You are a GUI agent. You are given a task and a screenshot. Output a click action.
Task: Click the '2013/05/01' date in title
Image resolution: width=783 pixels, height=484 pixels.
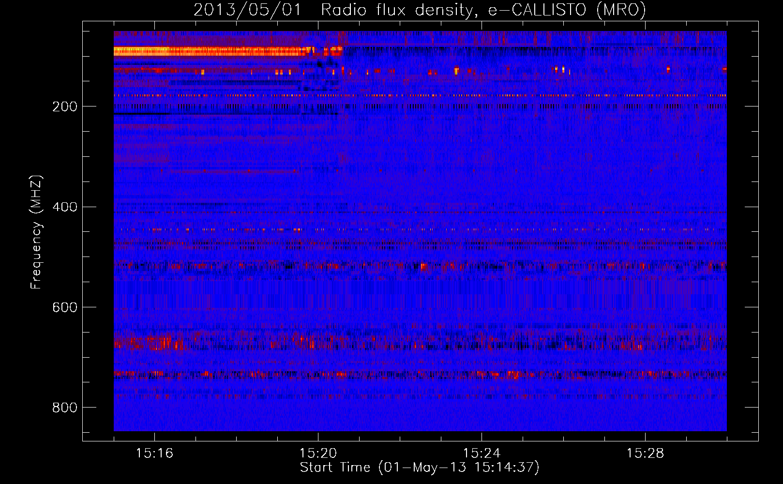(x=247, y=10)
